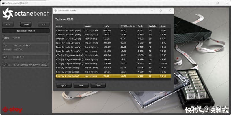Select Box direct lighting row

click(x=113, y=72)
